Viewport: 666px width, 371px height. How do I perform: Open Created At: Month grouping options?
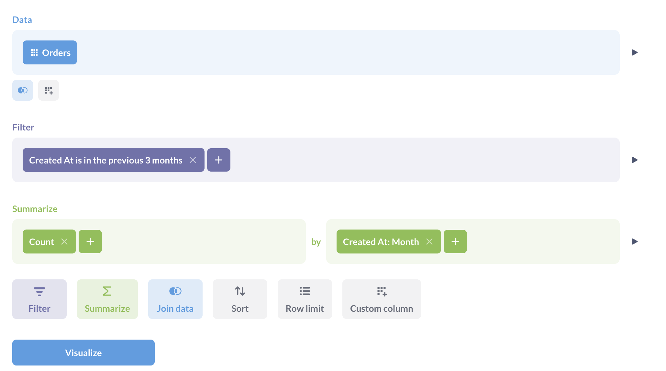[x=381, y=241]
